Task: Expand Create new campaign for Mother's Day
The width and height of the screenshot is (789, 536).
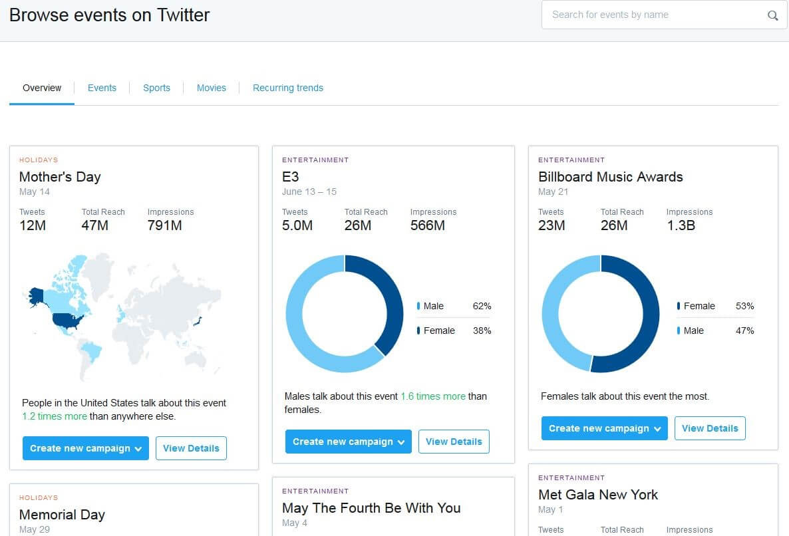Action: tap(86, 448)
